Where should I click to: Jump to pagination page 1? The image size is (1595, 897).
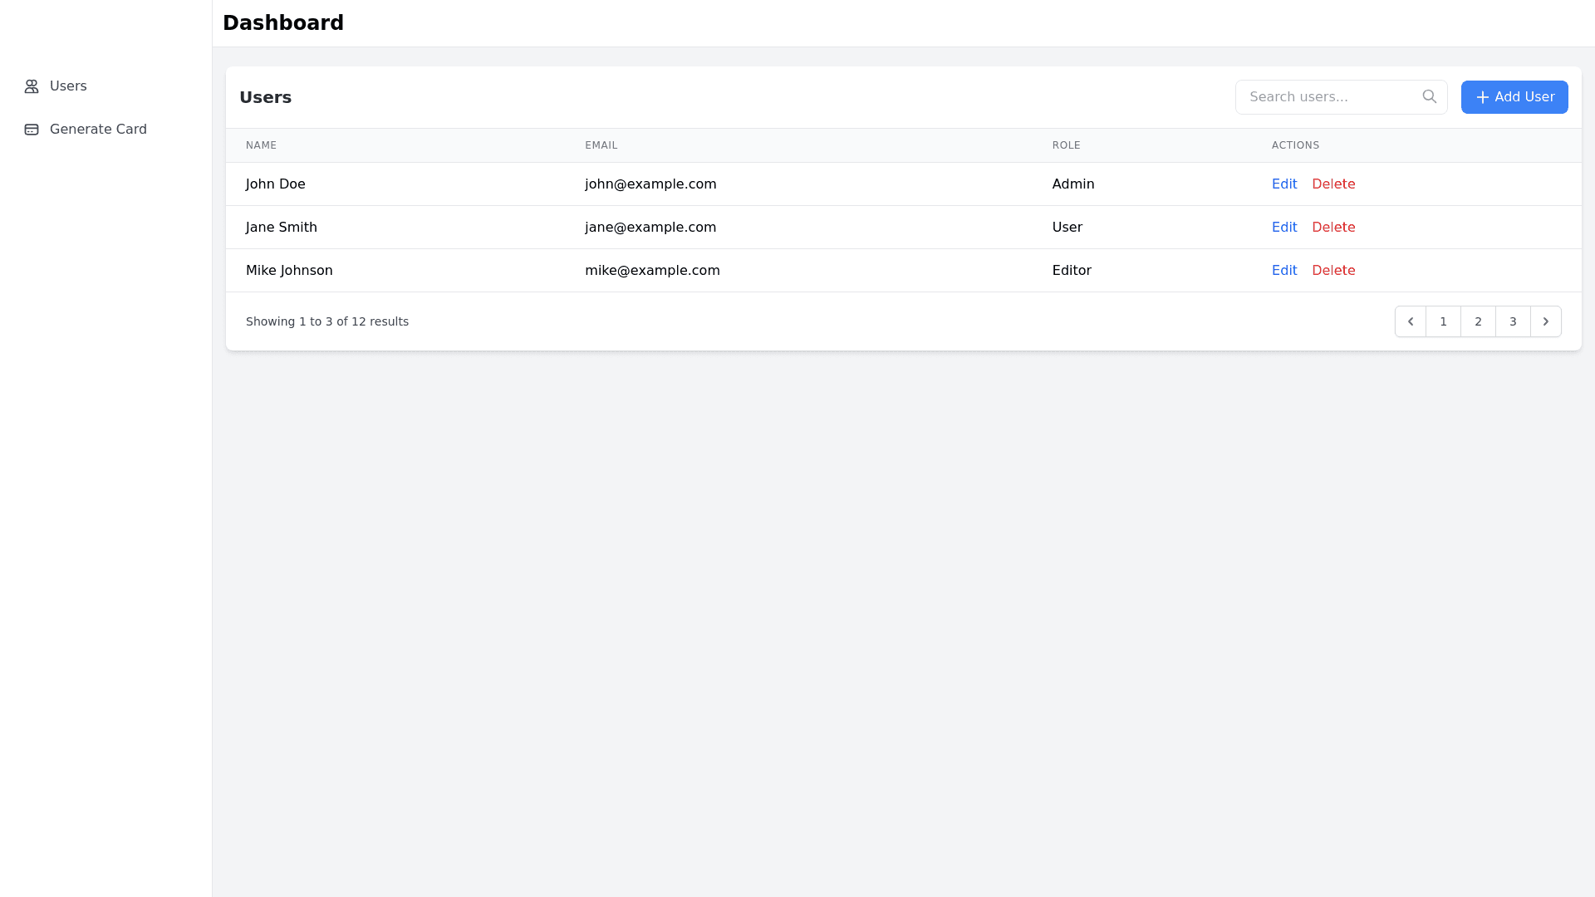1443,321
